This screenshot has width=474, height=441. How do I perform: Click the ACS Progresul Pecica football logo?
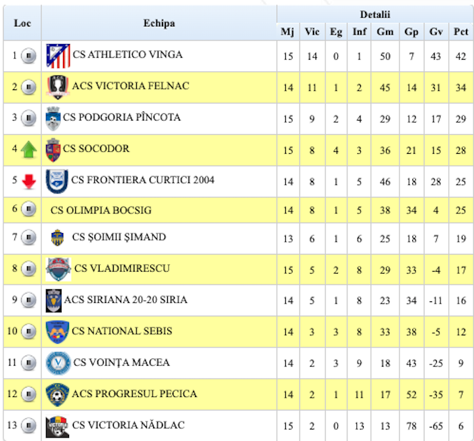(x=57, y=395)
